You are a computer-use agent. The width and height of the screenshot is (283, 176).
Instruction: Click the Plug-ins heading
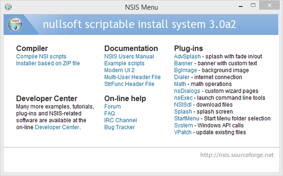click(x=188, y=49)
